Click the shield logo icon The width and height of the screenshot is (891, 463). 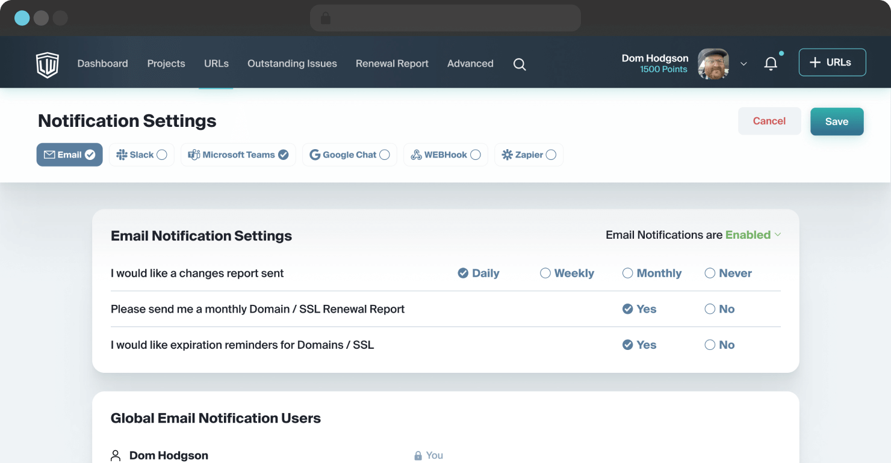tap(47, 64)
